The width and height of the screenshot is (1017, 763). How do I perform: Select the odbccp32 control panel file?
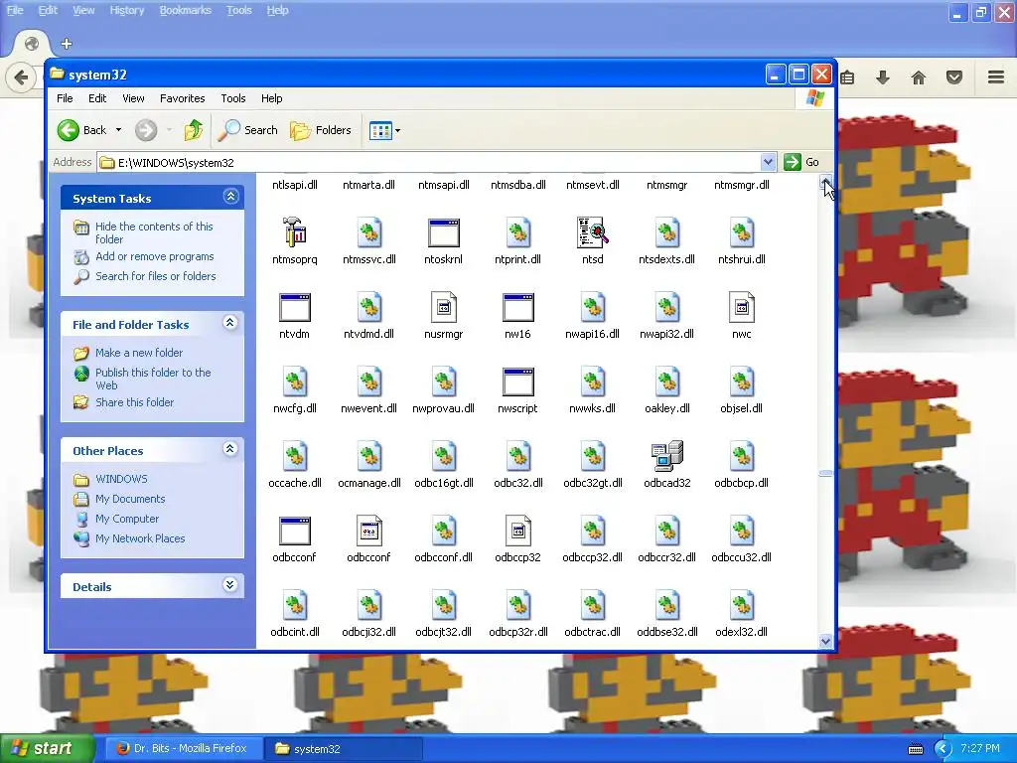pyautogui.click(x=517, y=531)
